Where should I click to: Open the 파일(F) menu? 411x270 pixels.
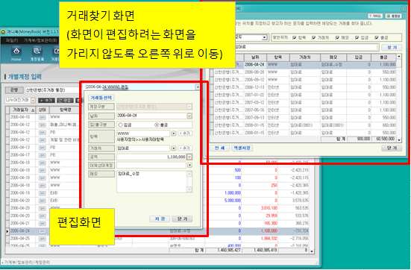(13, 40)
